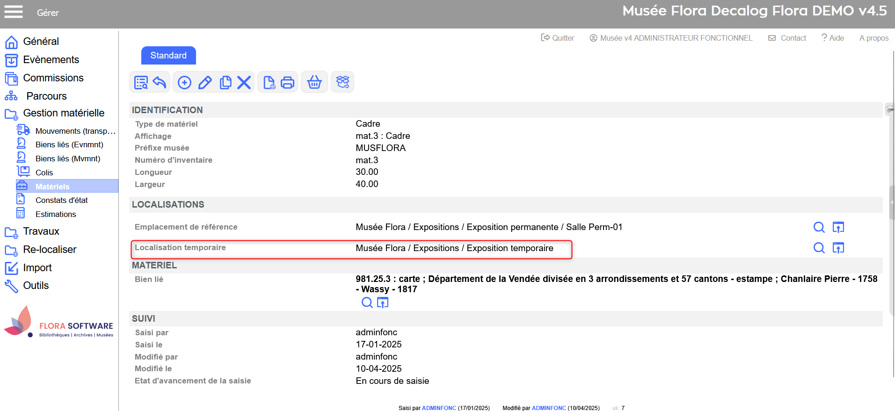Screen dimensions: 895x411
Task: Delete the record with the X icon
Action: point(244,83)
